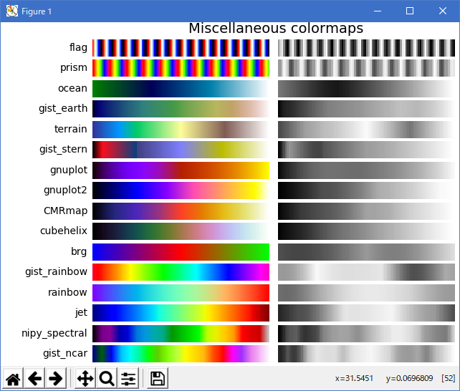
Task: Save the figure with floppy icon
Action: point(158,378)
